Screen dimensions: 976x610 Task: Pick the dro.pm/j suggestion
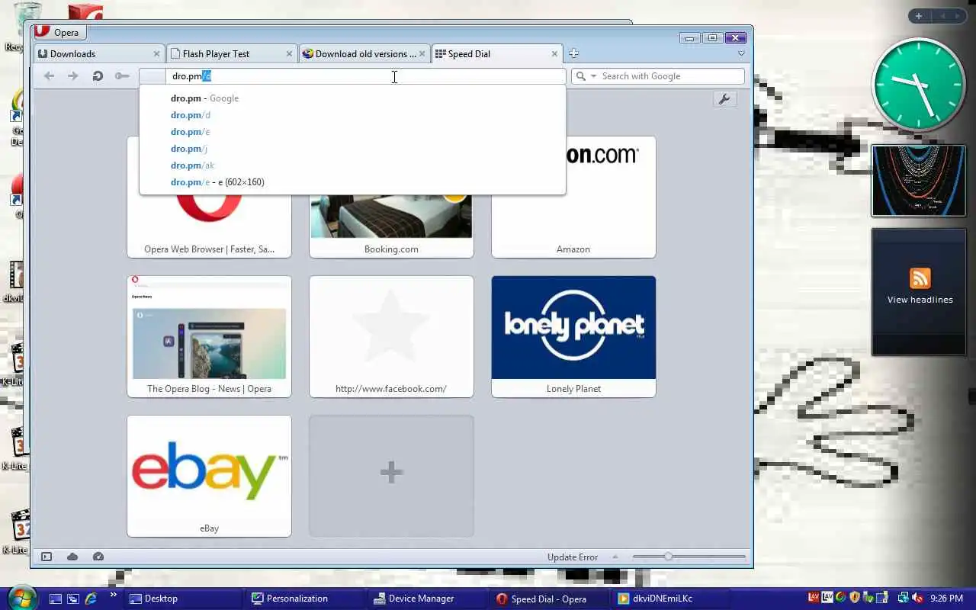[352, 149]
